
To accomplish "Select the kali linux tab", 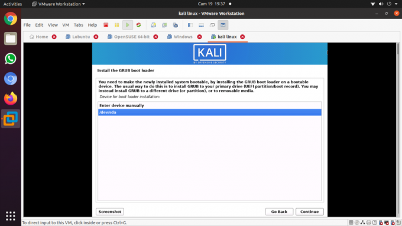I will coord(224,37).
